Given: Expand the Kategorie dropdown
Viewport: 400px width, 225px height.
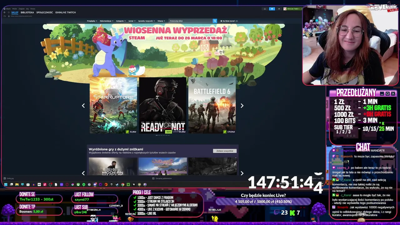Looking at the screenshot, I should click(x=121, y=21).
